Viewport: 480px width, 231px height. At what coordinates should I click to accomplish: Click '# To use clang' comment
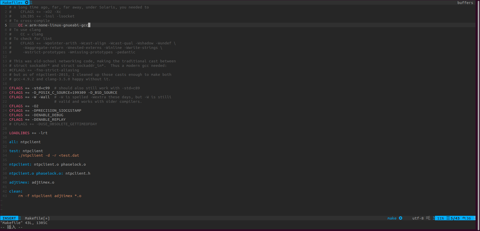25,29
